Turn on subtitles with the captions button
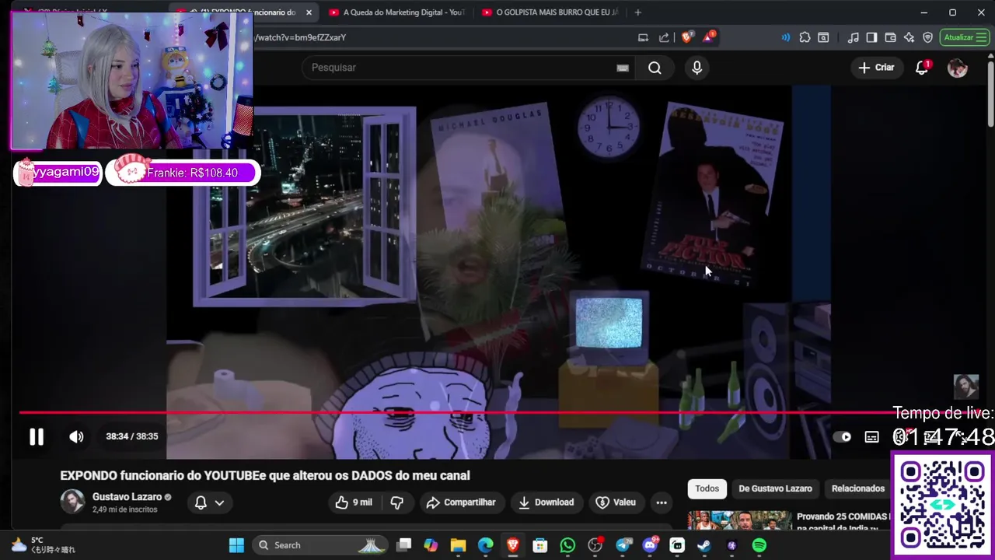Viewport: 995px width, 560px height. coord(872,437)
